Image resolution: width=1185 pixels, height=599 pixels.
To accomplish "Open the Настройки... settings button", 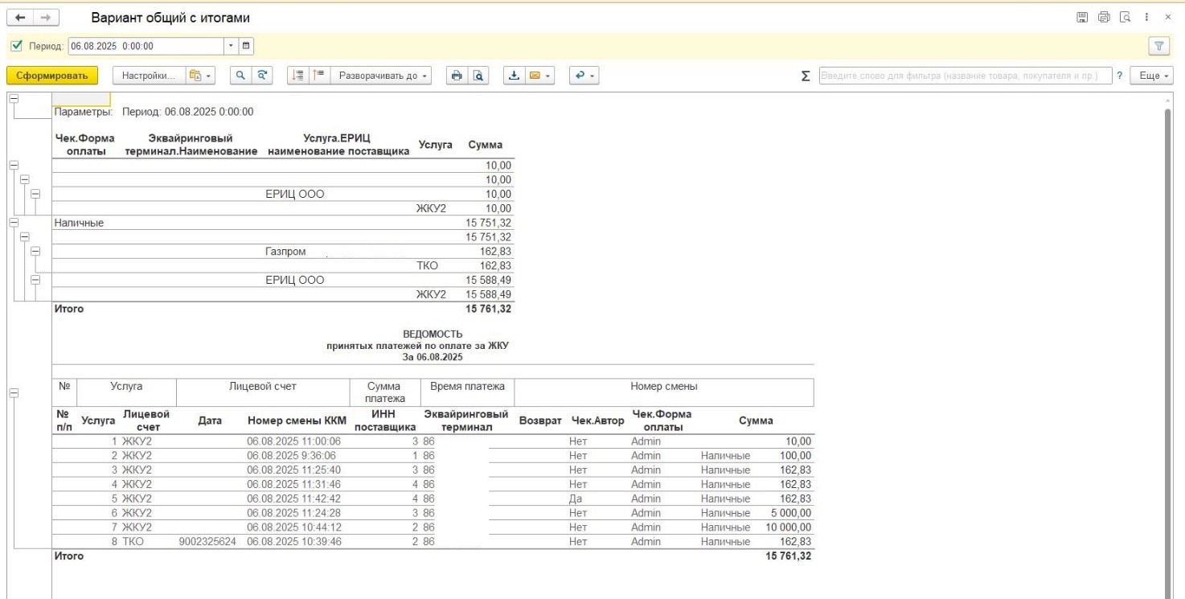I will click(148, 76).
